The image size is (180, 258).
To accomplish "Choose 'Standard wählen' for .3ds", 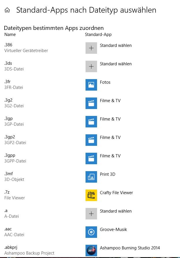I will [116, 64].
